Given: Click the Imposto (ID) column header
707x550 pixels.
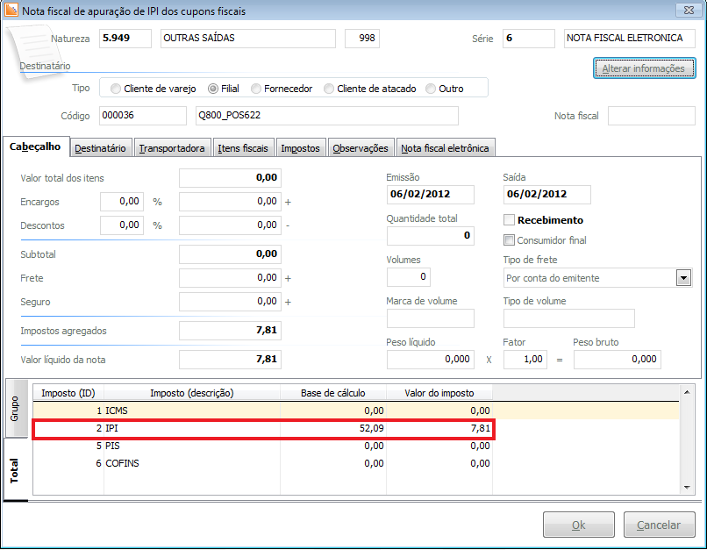Looking at the screenshot, I should click(68, 393).
